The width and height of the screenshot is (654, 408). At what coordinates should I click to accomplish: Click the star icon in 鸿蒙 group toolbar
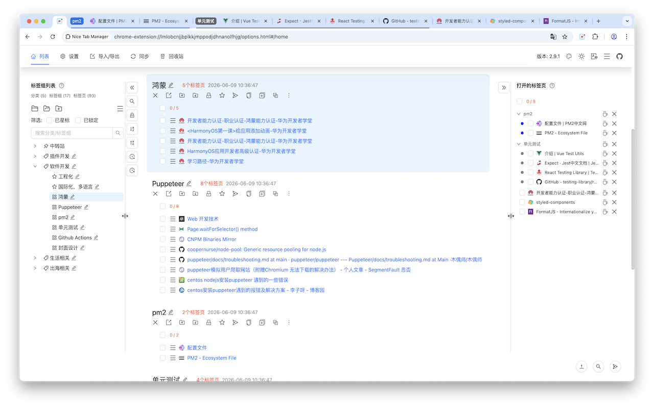tap(222, 95)
